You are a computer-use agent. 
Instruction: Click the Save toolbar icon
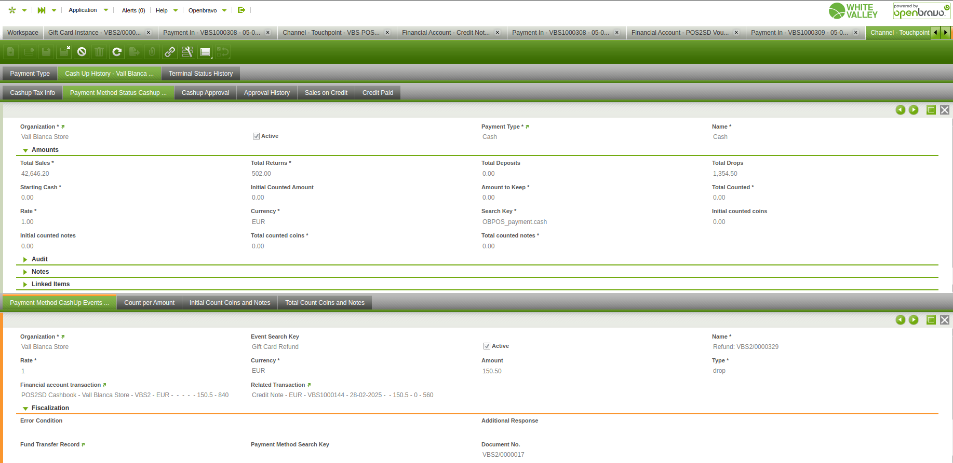[x=46, y=52]
